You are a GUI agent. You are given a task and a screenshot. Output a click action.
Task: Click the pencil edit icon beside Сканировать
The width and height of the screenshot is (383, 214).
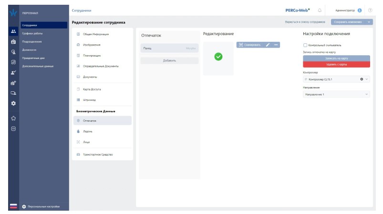(268, 45)
